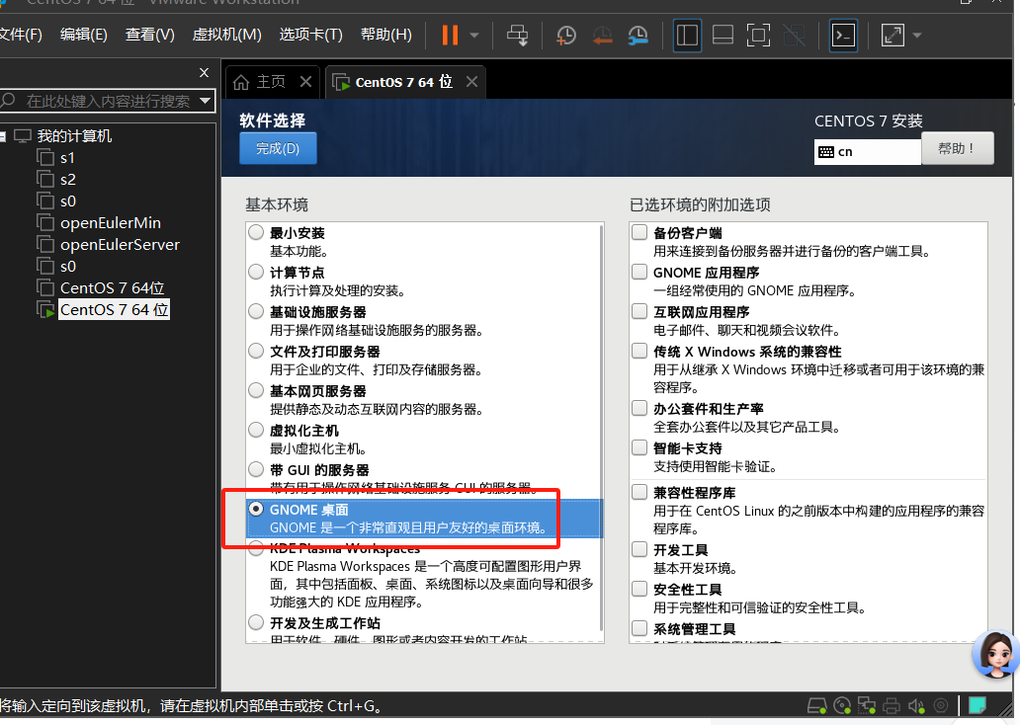
Task: Switch to console view icon
Action: tap(844, 36)
